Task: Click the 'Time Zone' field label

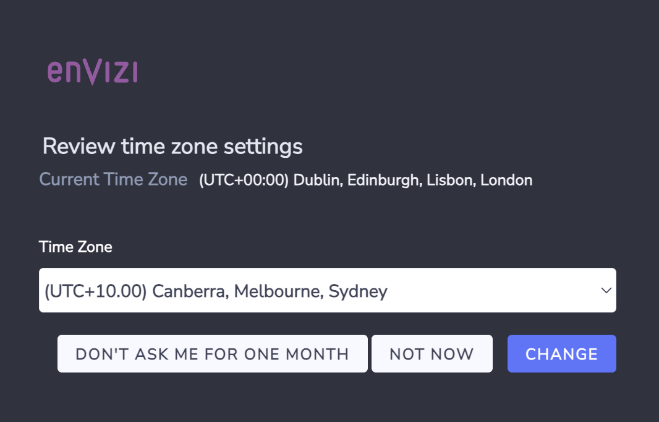Action: 75,246
